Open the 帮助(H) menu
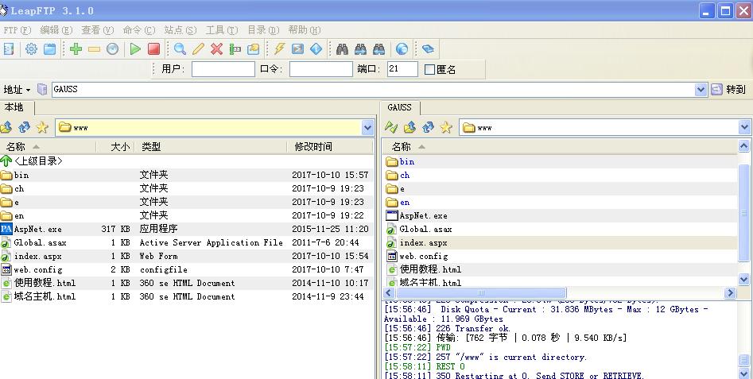 click(x=305, y=30)
